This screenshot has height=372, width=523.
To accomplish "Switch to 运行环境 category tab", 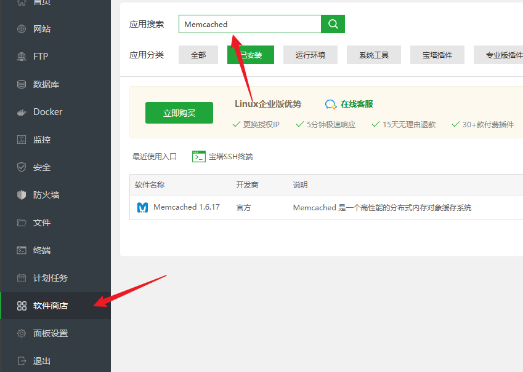I will coord(310,55).
